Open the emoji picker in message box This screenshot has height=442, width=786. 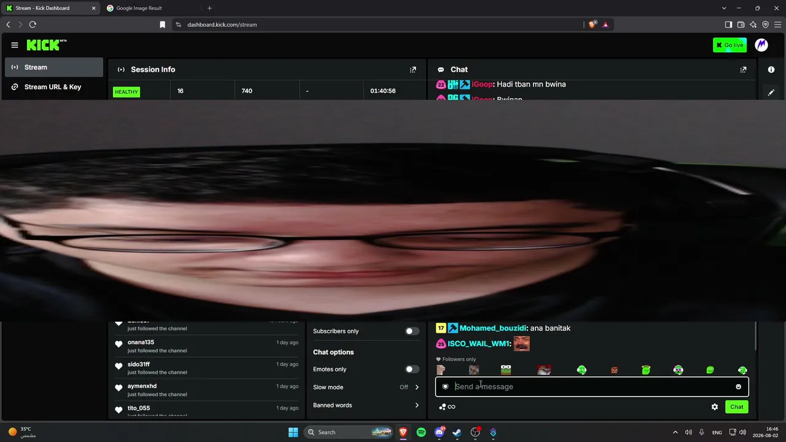point(738,387)
